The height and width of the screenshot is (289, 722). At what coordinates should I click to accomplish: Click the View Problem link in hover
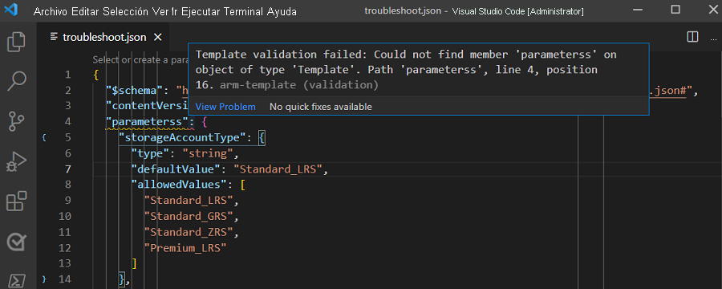pos(225,107)
